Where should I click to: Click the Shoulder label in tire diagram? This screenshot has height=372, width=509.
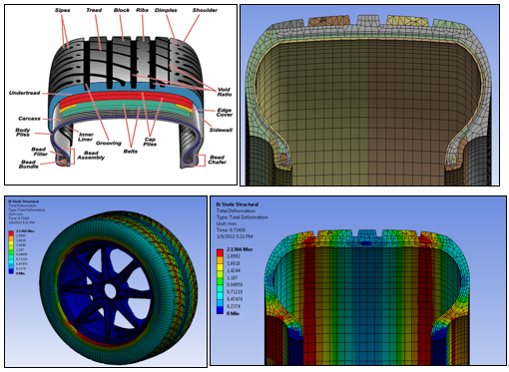tap(205, 10)
